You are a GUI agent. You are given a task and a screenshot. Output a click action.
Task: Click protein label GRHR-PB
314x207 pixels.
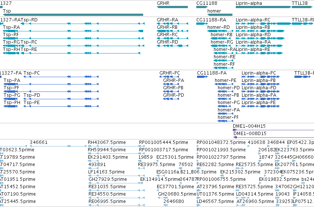[x=173, y=88]
